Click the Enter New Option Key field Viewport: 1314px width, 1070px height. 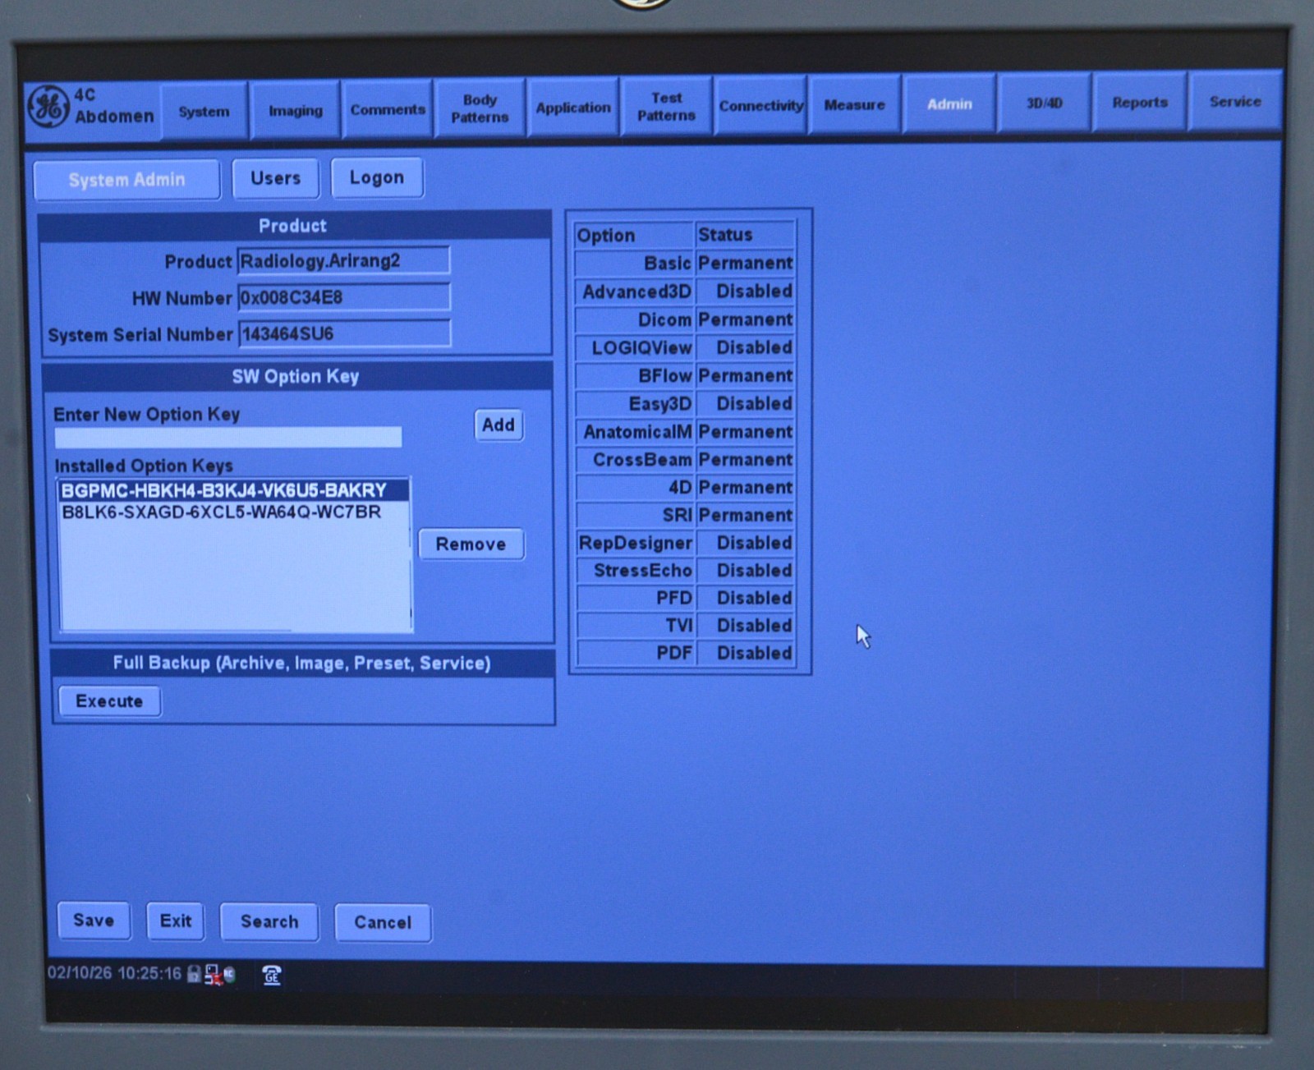pos(228,438)
